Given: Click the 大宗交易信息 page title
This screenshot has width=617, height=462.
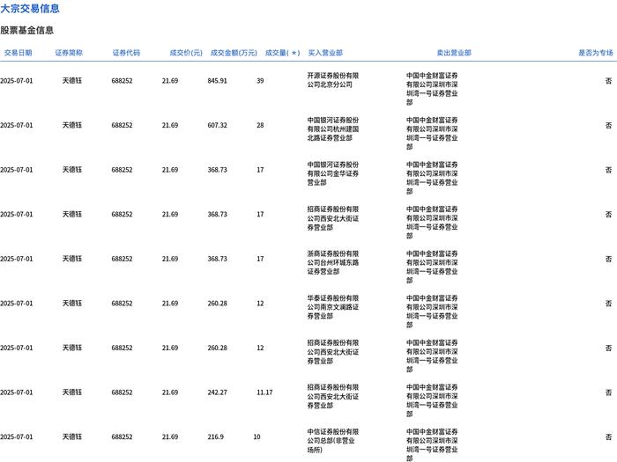Looking at the screenshot, I should tap(30, 8).
